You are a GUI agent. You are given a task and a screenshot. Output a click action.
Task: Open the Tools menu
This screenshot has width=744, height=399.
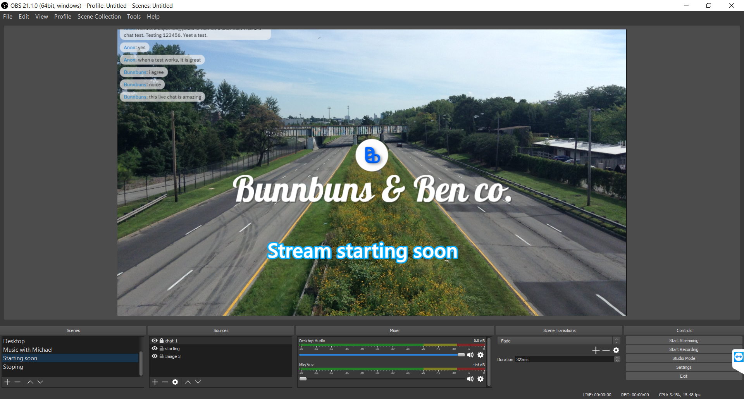pos(134,17)
